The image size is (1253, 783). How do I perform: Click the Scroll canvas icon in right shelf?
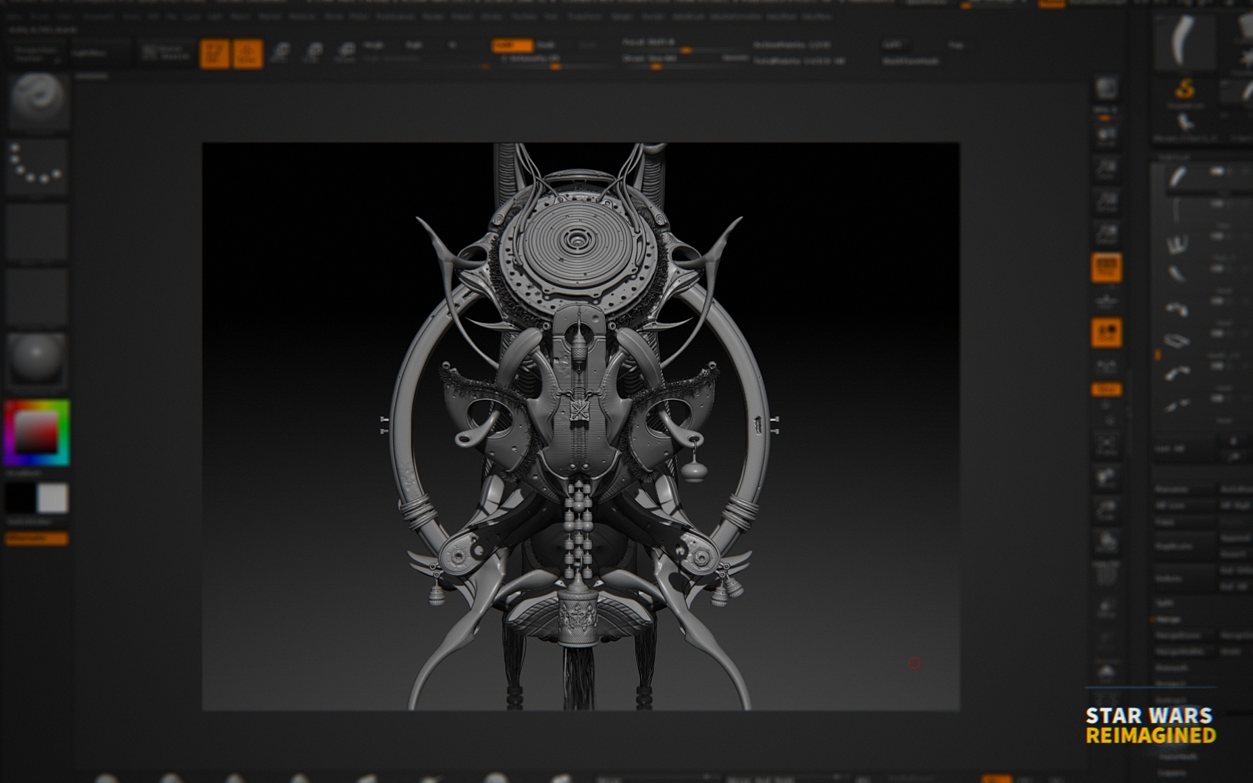pos(1106,136)
